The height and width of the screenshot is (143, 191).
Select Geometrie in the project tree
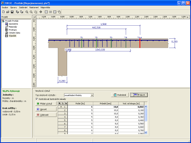(x=13, y=24)
